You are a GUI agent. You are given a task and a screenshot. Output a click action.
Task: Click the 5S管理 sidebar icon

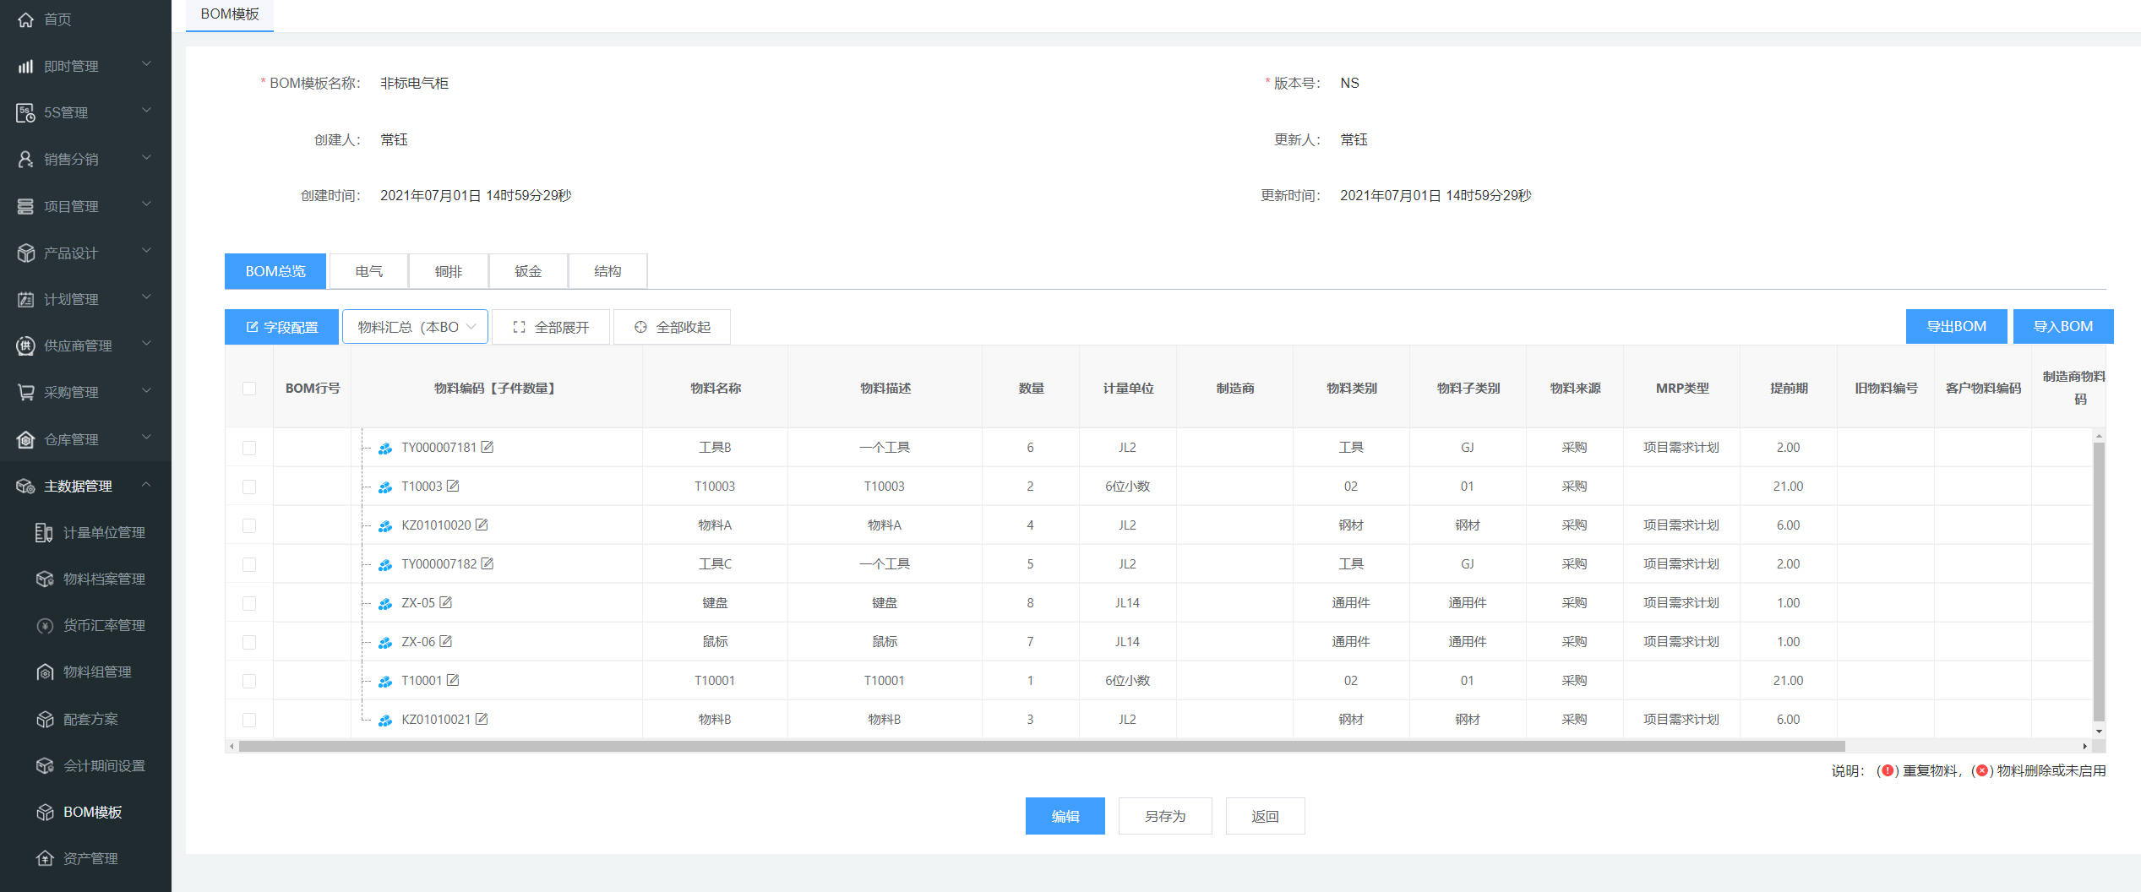tap(25, 112)
